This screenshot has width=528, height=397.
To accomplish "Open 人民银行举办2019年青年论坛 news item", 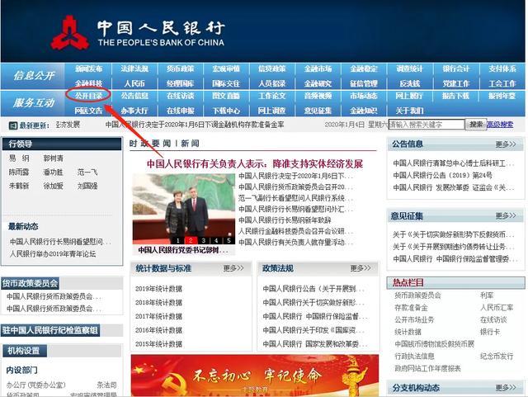I will point(53,253).
